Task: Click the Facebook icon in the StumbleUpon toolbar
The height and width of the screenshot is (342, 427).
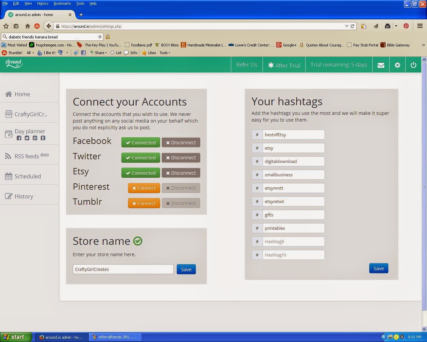Action: click(x=83, y=52)
